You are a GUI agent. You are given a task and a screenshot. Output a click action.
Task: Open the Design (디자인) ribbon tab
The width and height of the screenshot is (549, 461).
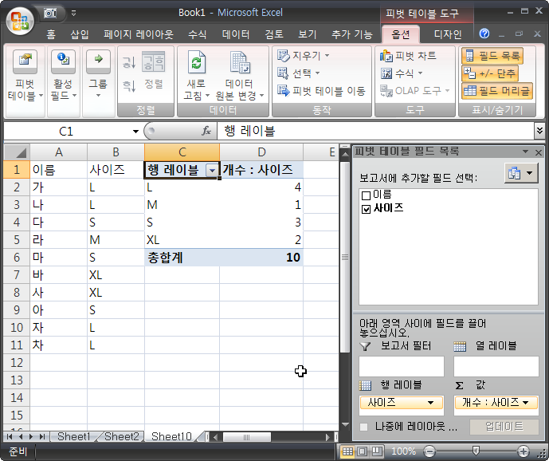tap(448, 34)
